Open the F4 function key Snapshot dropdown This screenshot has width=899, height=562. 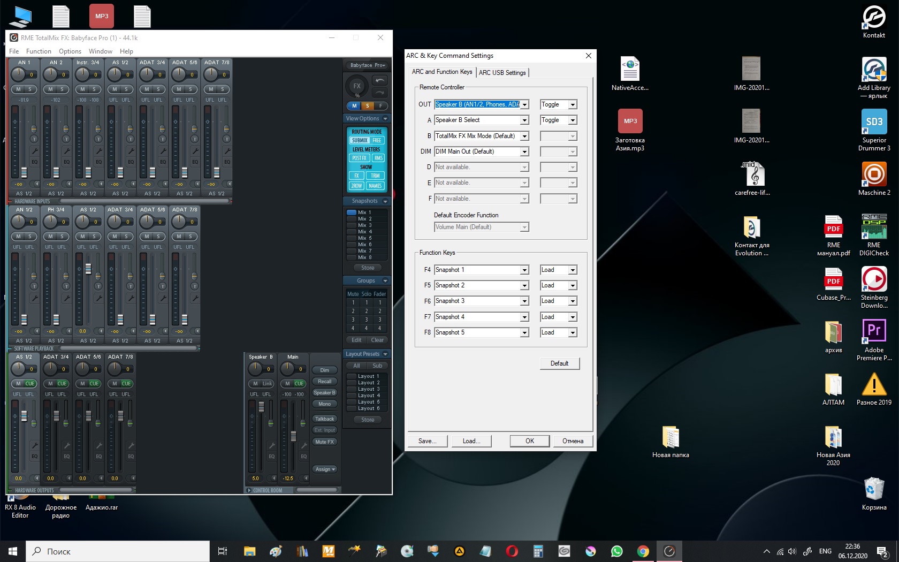pyautogui.click(x=524, y=270)
